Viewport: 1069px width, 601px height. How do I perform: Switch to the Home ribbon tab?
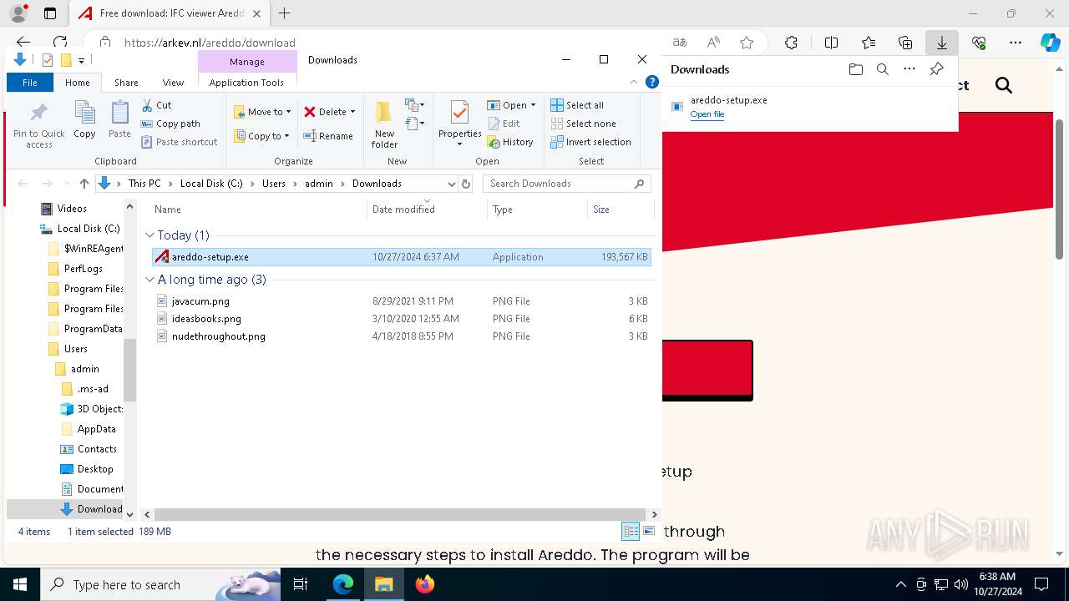tap(78, 83)
